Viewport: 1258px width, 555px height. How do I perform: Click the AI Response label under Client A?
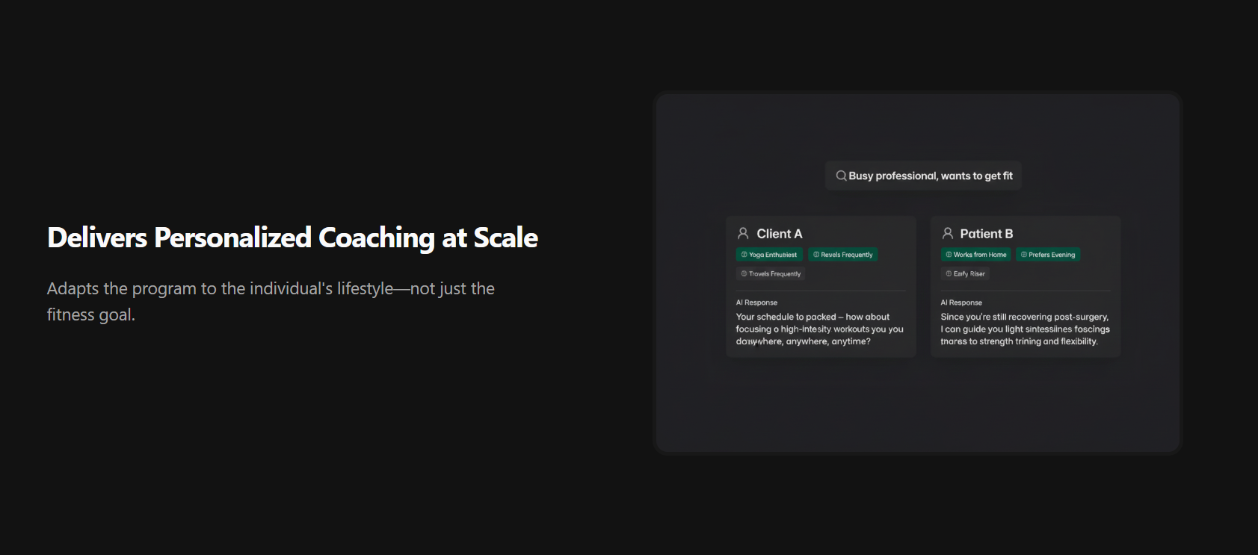756,303
